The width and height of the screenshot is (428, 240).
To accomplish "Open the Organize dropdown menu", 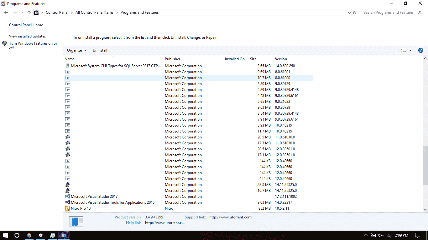I will click(x=77, y=50).
